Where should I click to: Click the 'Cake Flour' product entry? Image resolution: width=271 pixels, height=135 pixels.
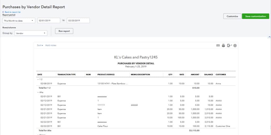pos(103,126)
